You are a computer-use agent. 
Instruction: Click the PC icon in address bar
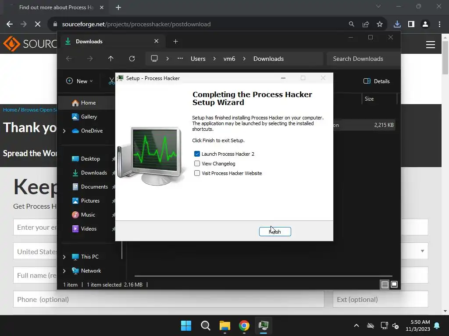[154, 59]
